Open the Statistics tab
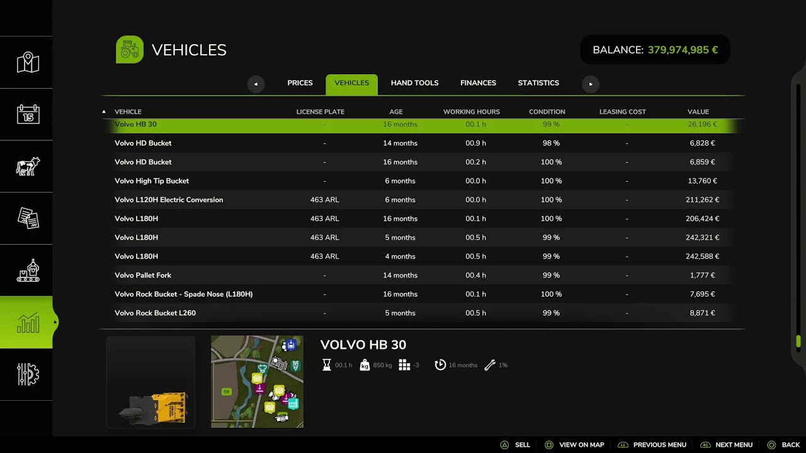 tap(538, 83)
